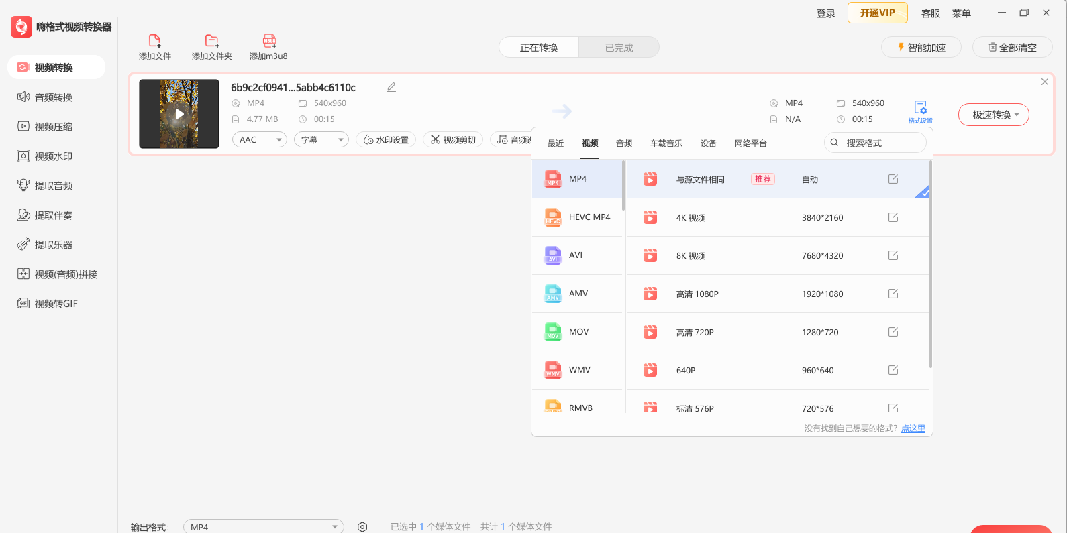Click the 'click here' link for missing format
The width and height of the screenshot is (1067, 533).
coord(913,428)
